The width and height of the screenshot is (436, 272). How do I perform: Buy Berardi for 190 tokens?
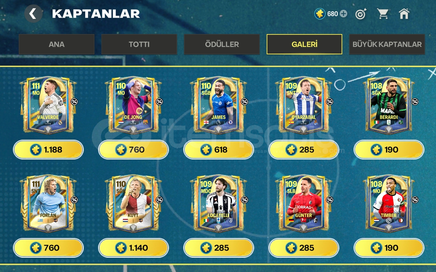[389, 150]
